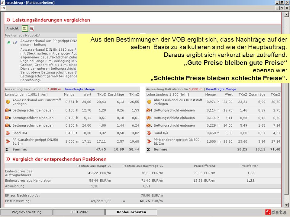Click the sigma icon in left Summe row
The image size is (290, 217).
tap(7, 149)
